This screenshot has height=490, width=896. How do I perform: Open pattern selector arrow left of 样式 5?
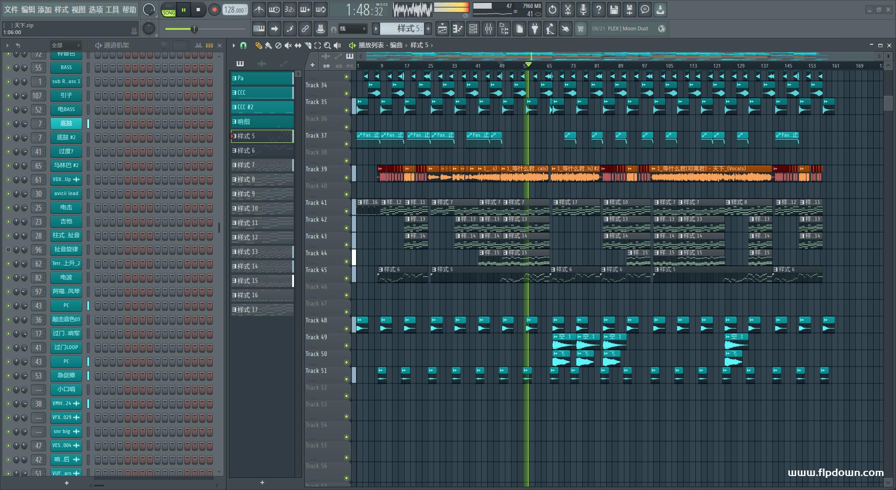click(376, 28)
